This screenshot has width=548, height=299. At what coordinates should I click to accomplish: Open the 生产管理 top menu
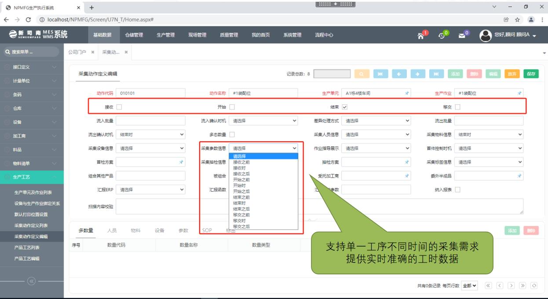(165, 35)
